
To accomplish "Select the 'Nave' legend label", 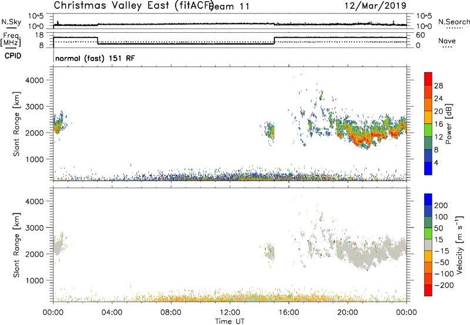I will pyautogui.click(x=447, y=40).
